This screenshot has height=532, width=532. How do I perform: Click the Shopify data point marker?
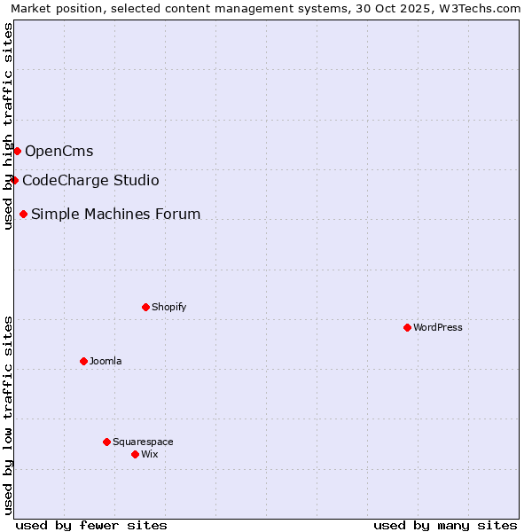(x=145, y=307)
